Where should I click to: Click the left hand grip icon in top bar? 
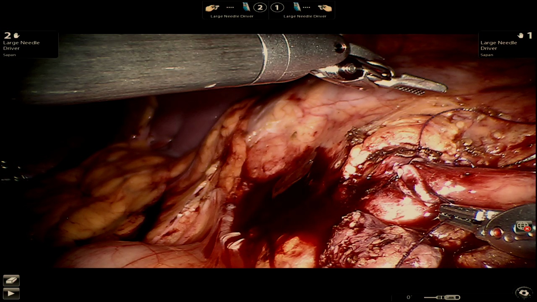(212, 7)
